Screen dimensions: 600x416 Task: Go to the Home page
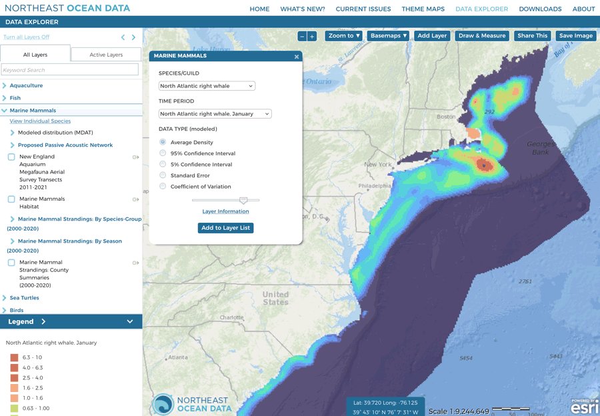[x=259, y=9]
